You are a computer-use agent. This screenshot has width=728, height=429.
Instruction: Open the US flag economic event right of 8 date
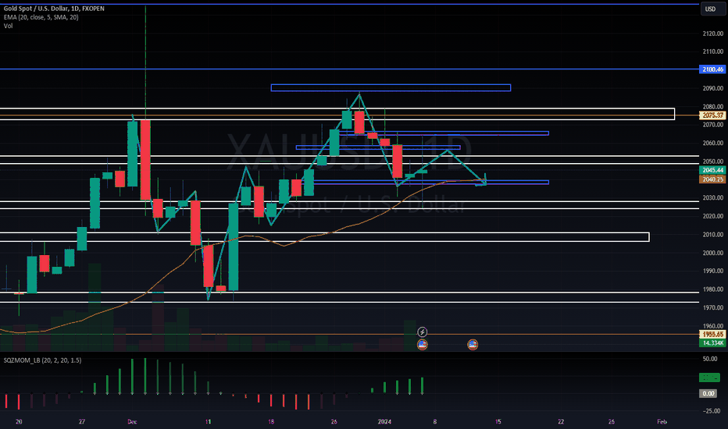pos(472,344)
